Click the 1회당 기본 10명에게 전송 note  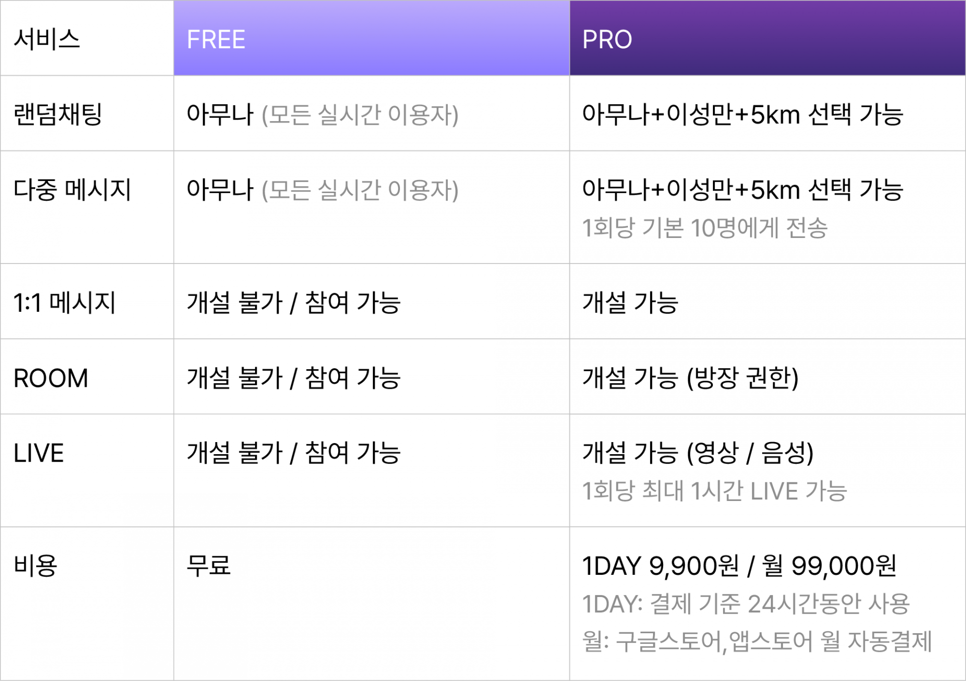705,228
